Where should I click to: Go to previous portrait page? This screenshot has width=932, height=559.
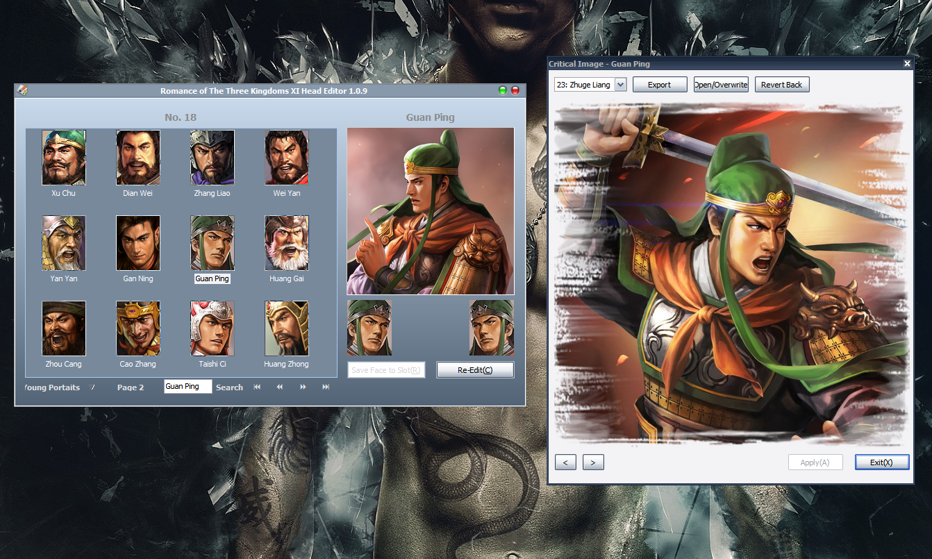tap(280, 387)
